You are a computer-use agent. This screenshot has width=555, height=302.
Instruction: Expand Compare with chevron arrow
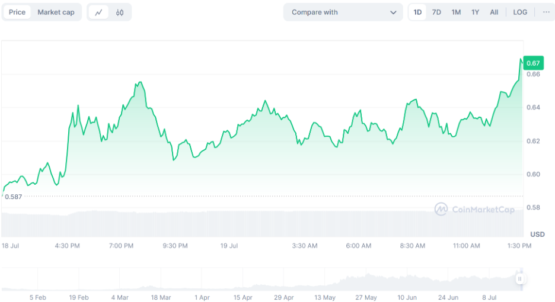click(393, 12)
